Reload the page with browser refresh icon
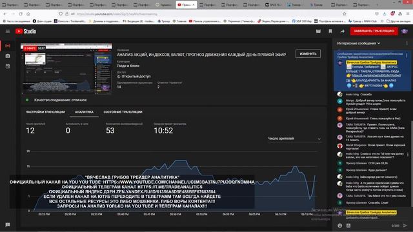The image size is (413, 232). coord(21,14)
